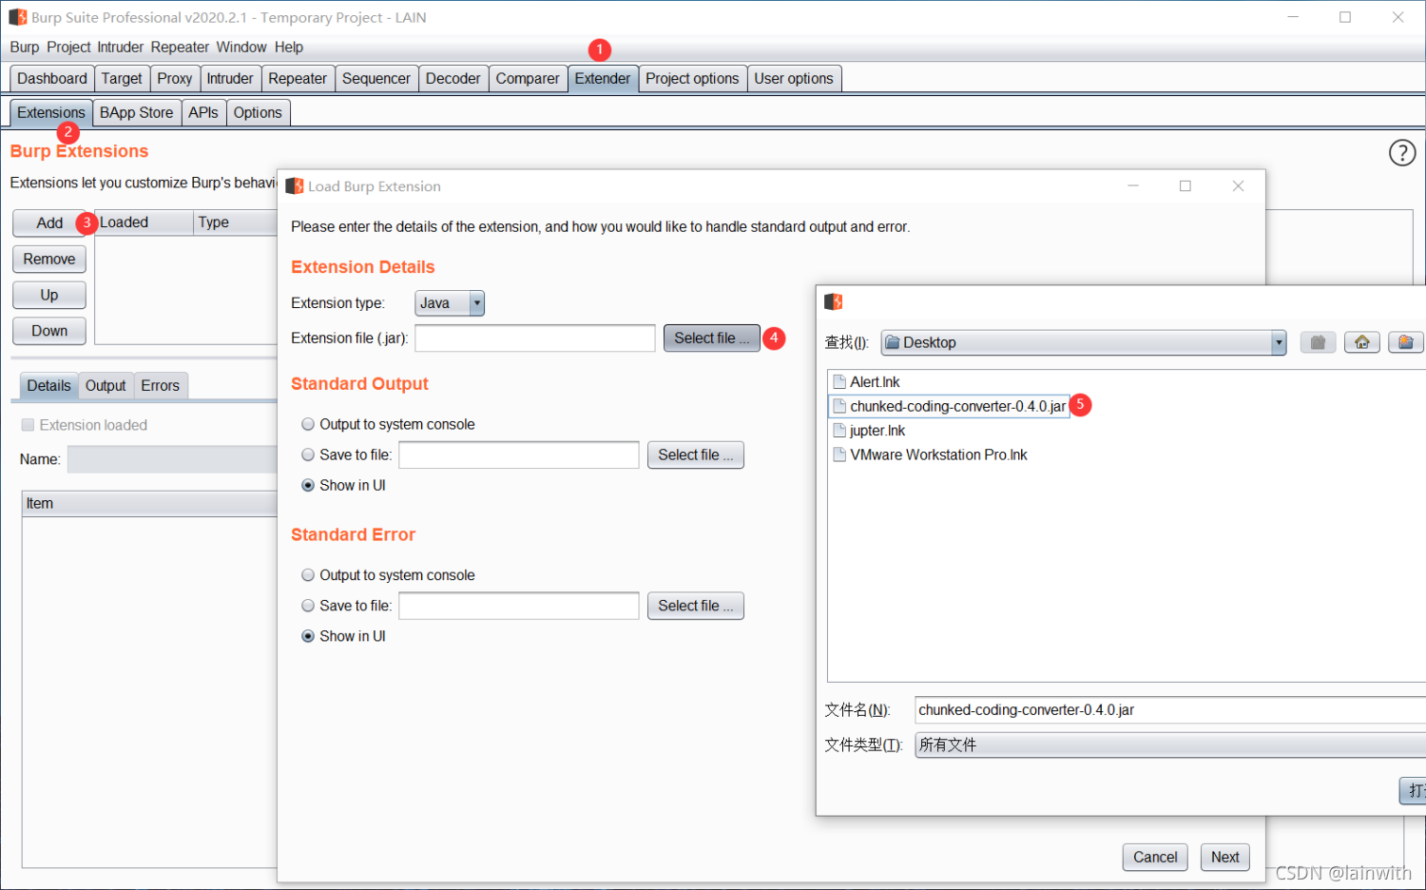This screenshot has width=1426, height=890.
Task: Switch to the Decoder tab
Action: [x=453, y=79]
